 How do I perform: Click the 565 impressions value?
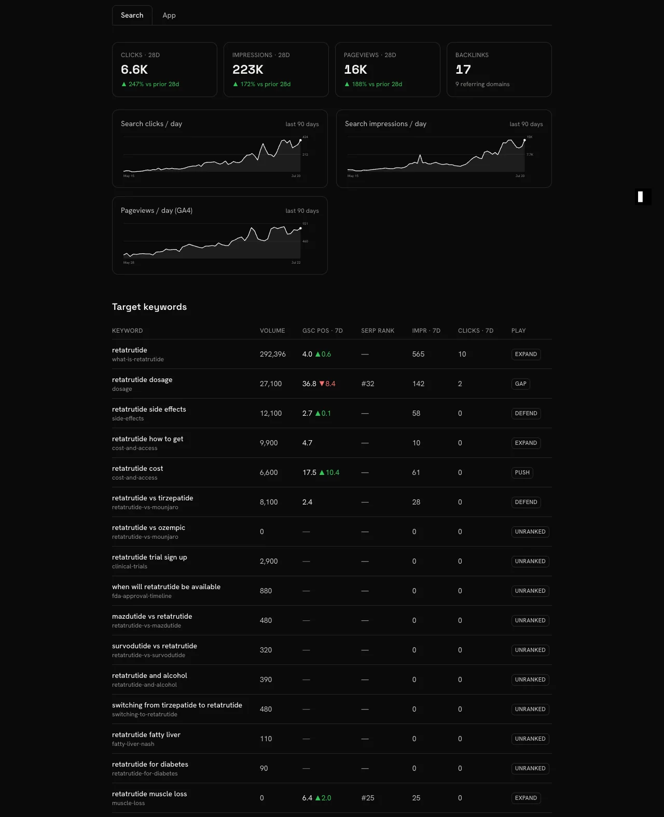pos(418,355)
